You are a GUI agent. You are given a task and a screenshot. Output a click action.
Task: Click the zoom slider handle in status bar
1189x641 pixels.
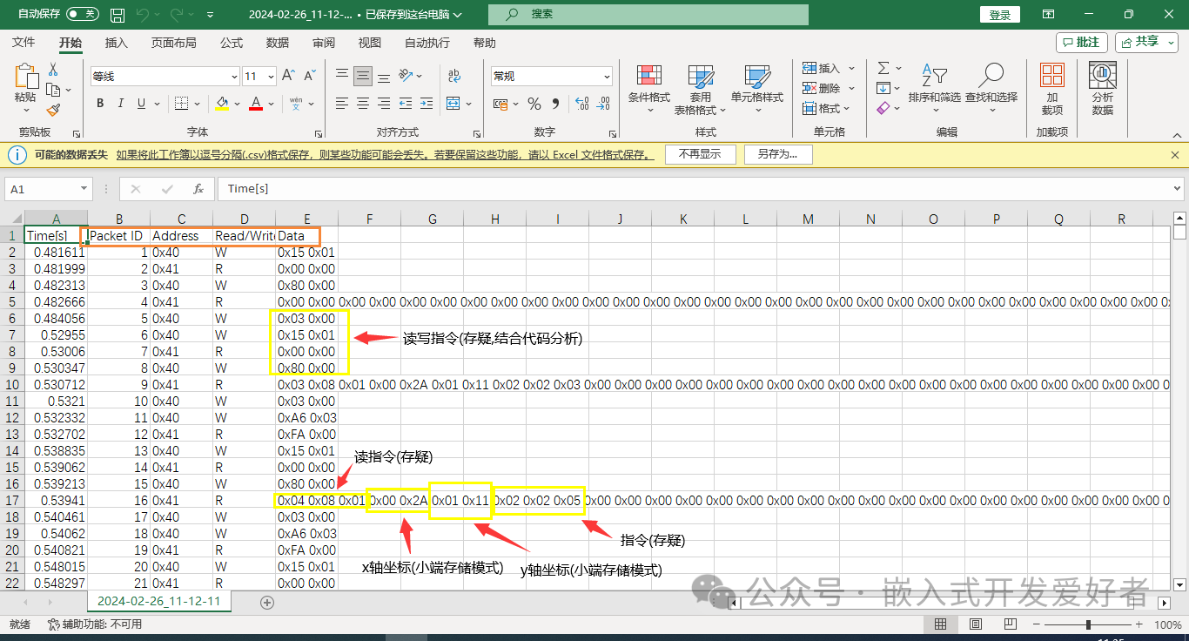pyautogui.click(x=1088, y=624)
